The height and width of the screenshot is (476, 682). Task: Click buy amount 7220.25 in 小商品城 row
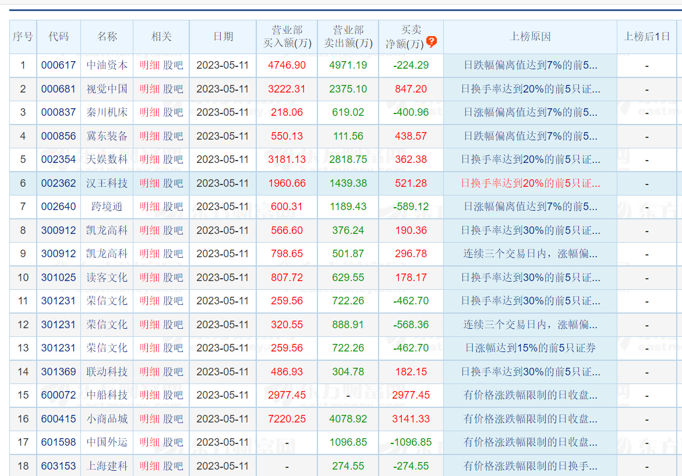coord(287,419)
